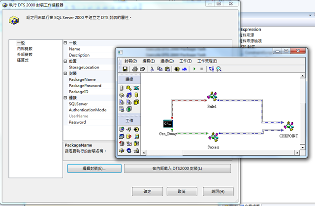Select the Success workflow node
This screenshot has width=315, height=206.
(x=213, y=137)
